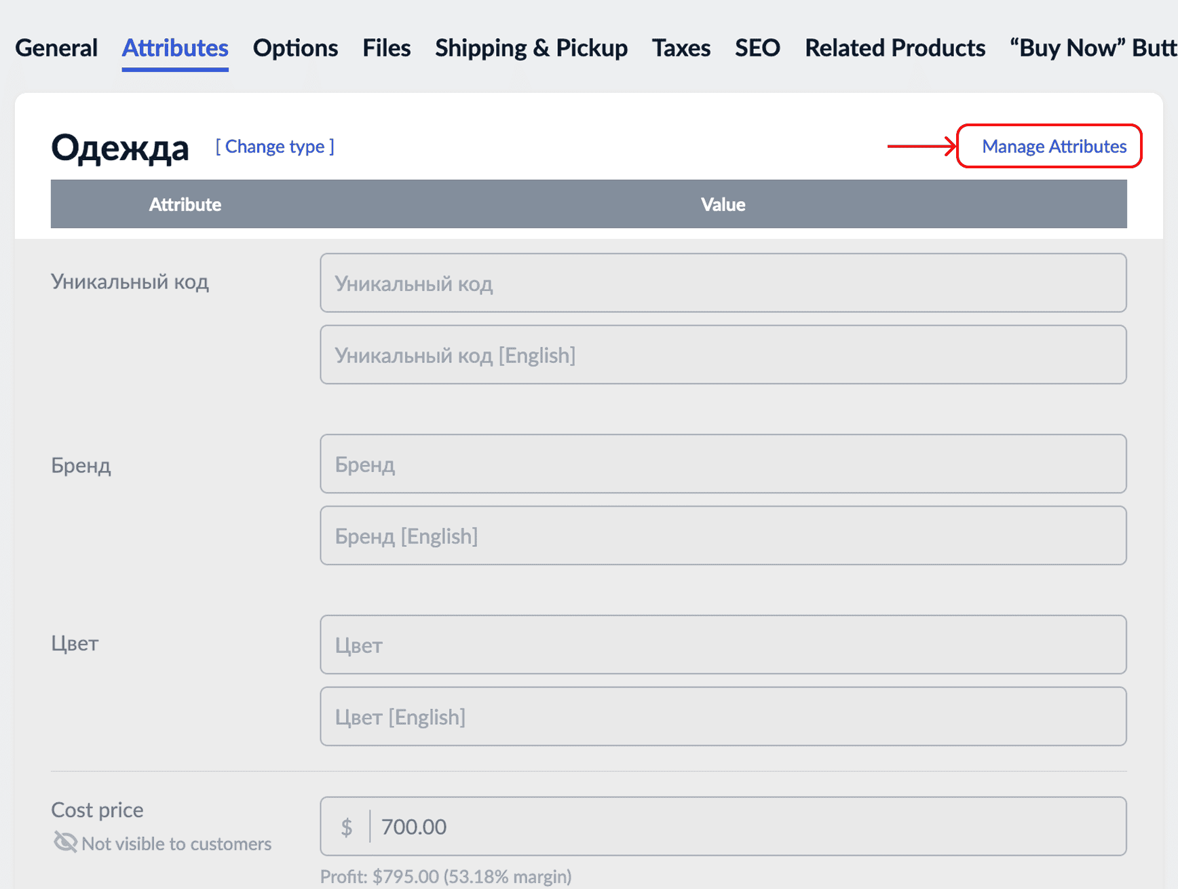
Task: Open the Related Products tab
Action: tap(895, 48)
